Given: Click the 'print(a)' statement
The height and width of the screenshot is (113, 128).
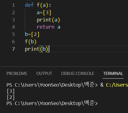Looking at the screenshot, I should [48, 20].
